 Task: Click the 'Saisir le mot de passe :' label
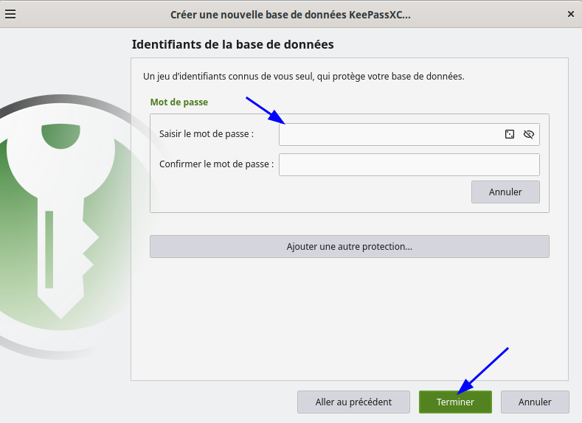click(x=207, y=134)
